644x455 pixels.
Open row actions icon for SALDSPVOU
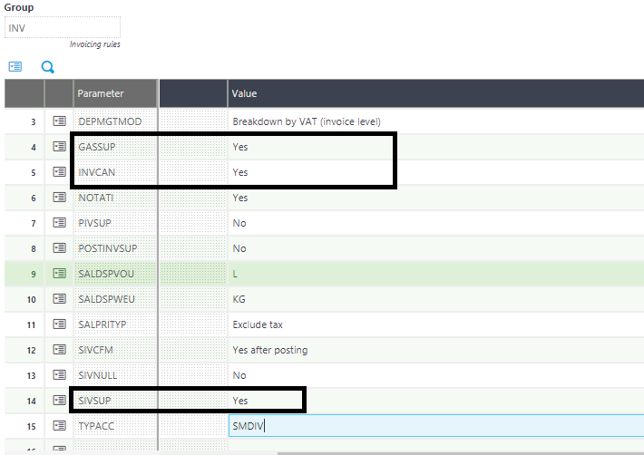click(60, 273)
